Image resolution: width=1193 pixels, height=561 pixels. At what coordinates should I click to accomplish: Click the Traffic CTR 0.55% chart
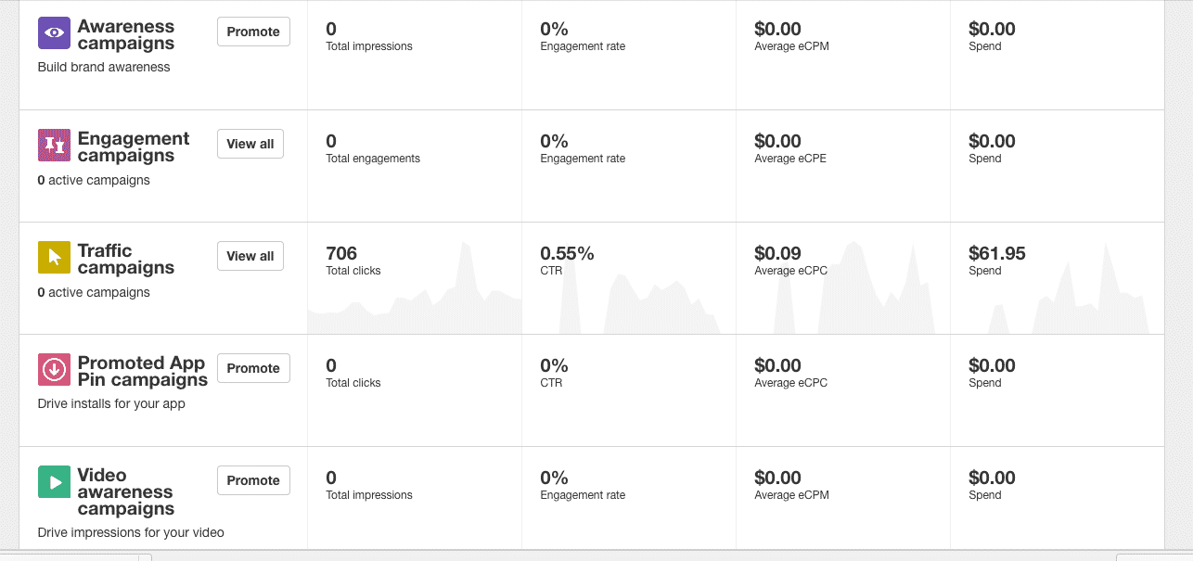pos(628,297)
